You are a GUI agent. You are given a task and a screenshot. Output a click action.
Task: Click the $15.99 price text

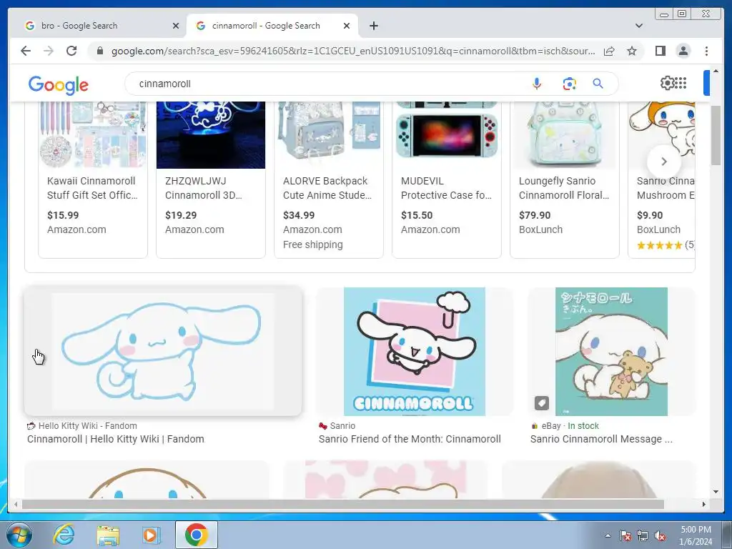(x=63, y=215)
